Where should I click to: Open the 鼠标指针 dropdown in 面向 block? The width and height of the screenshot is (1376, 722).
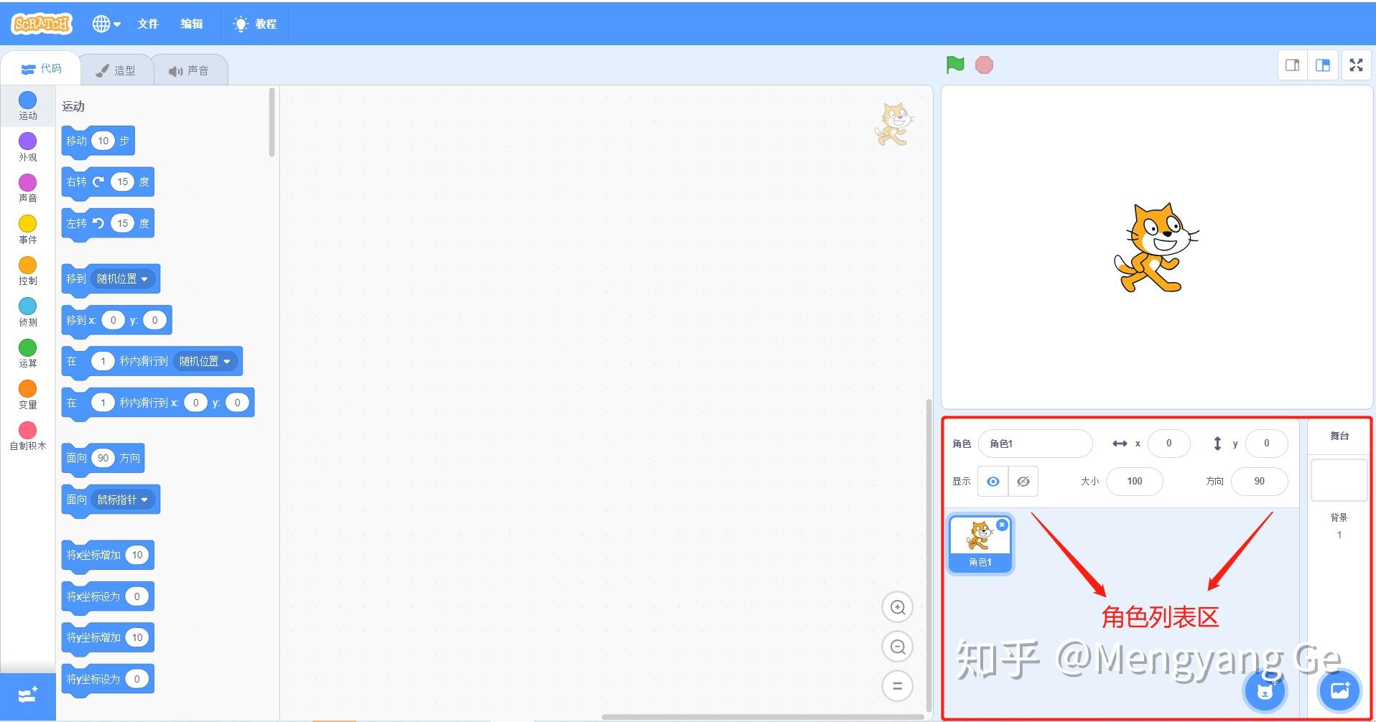[123, 500]
